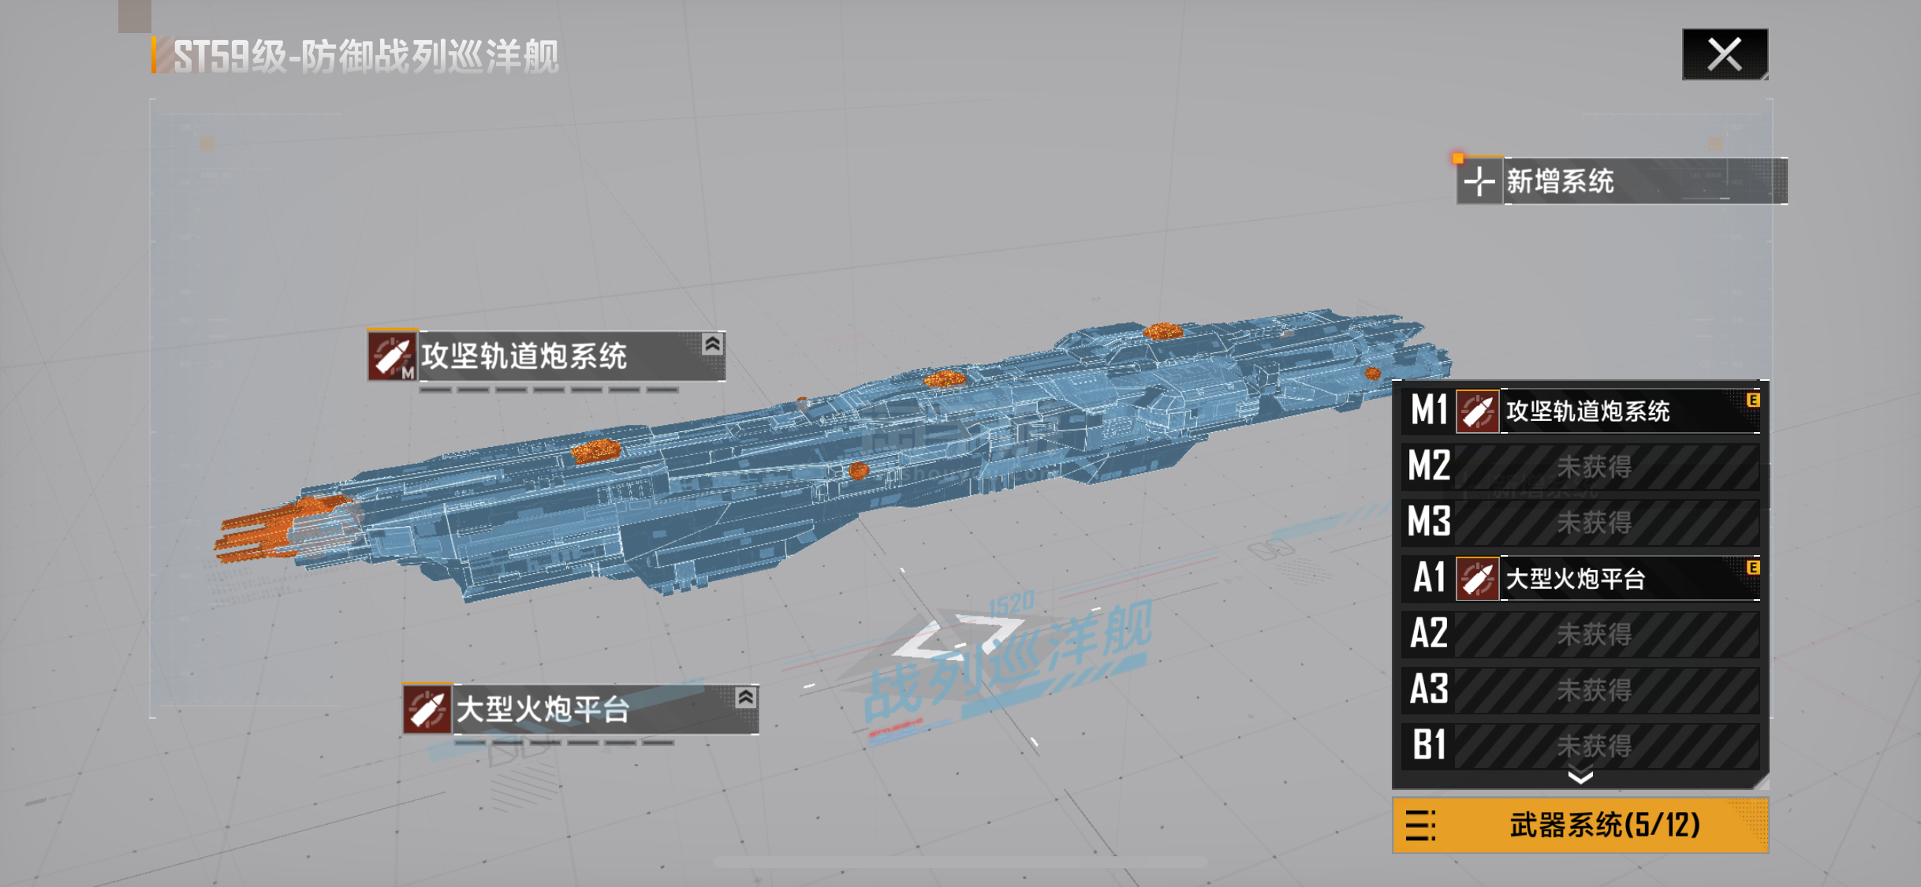Click the E badge on A1 slot
The height and width of the screenshot is (887, 1921).
tap(1753, 568)
